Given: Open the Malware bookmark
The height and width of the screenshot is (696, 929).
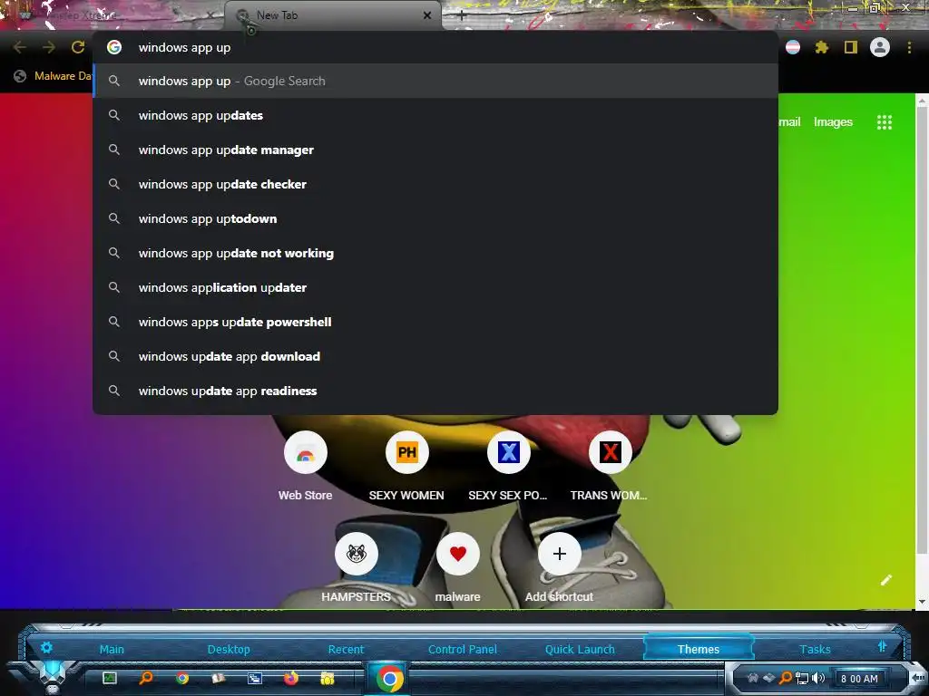Looking at the screenshot, I should point(54,76).
